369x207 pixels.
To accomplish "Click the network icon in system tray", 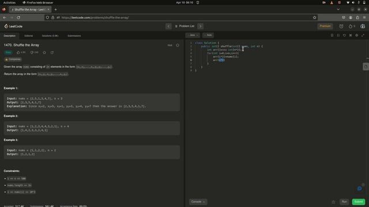I will click(348, 2).
